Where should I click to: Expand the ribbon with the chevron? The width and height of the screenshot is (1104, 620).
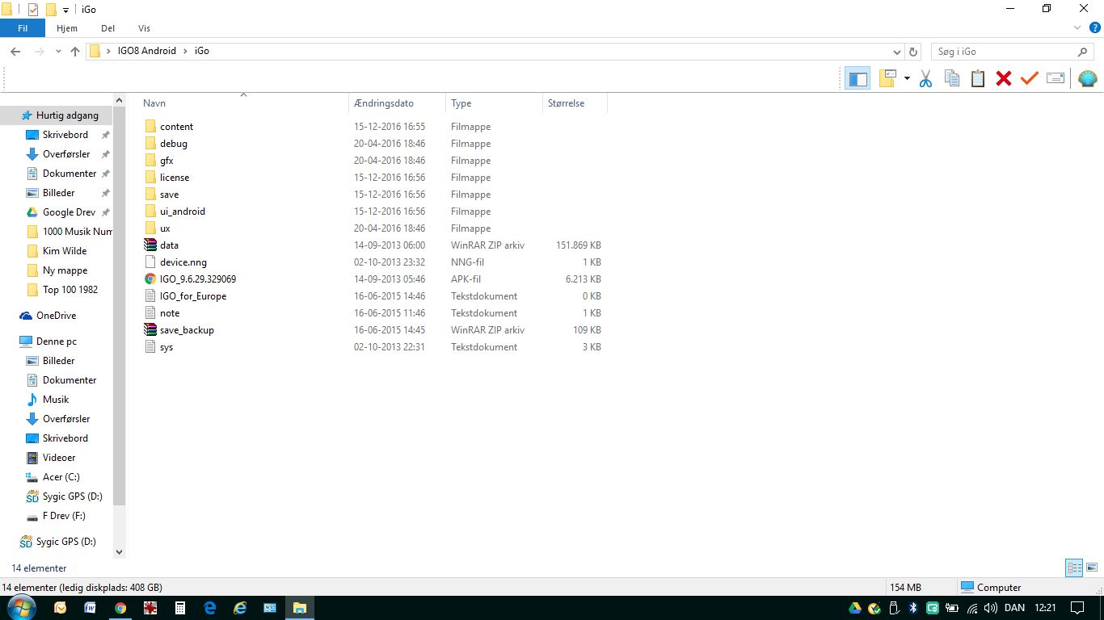(1077, 28)
